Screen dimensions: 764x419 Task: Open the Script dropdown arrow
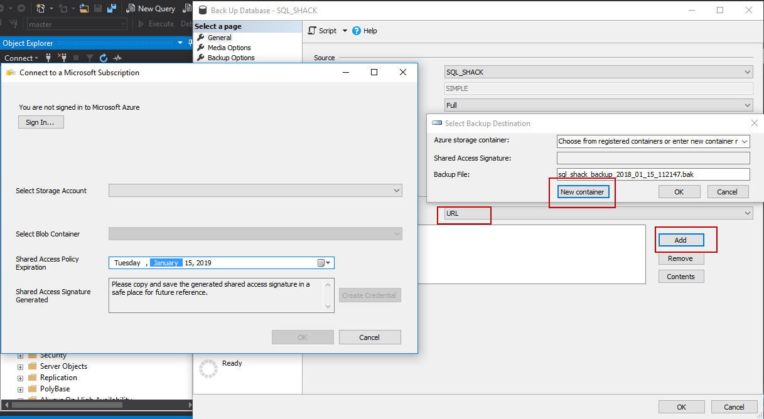click(x=345, y=31)
